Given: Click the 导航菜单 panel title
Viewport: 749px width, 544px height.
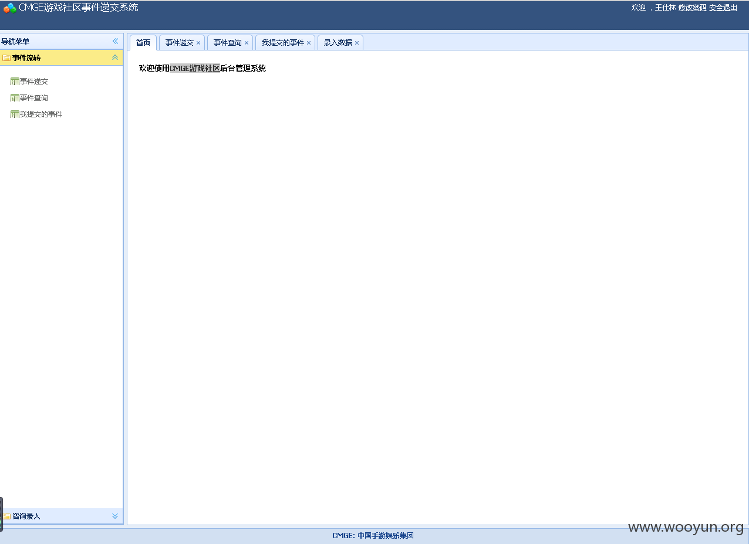Looking at the screenshot, I should [15, 42].
